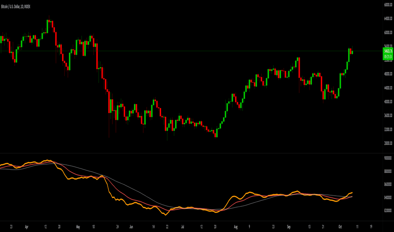Click the date label 13 after Sep

(309, 227)
